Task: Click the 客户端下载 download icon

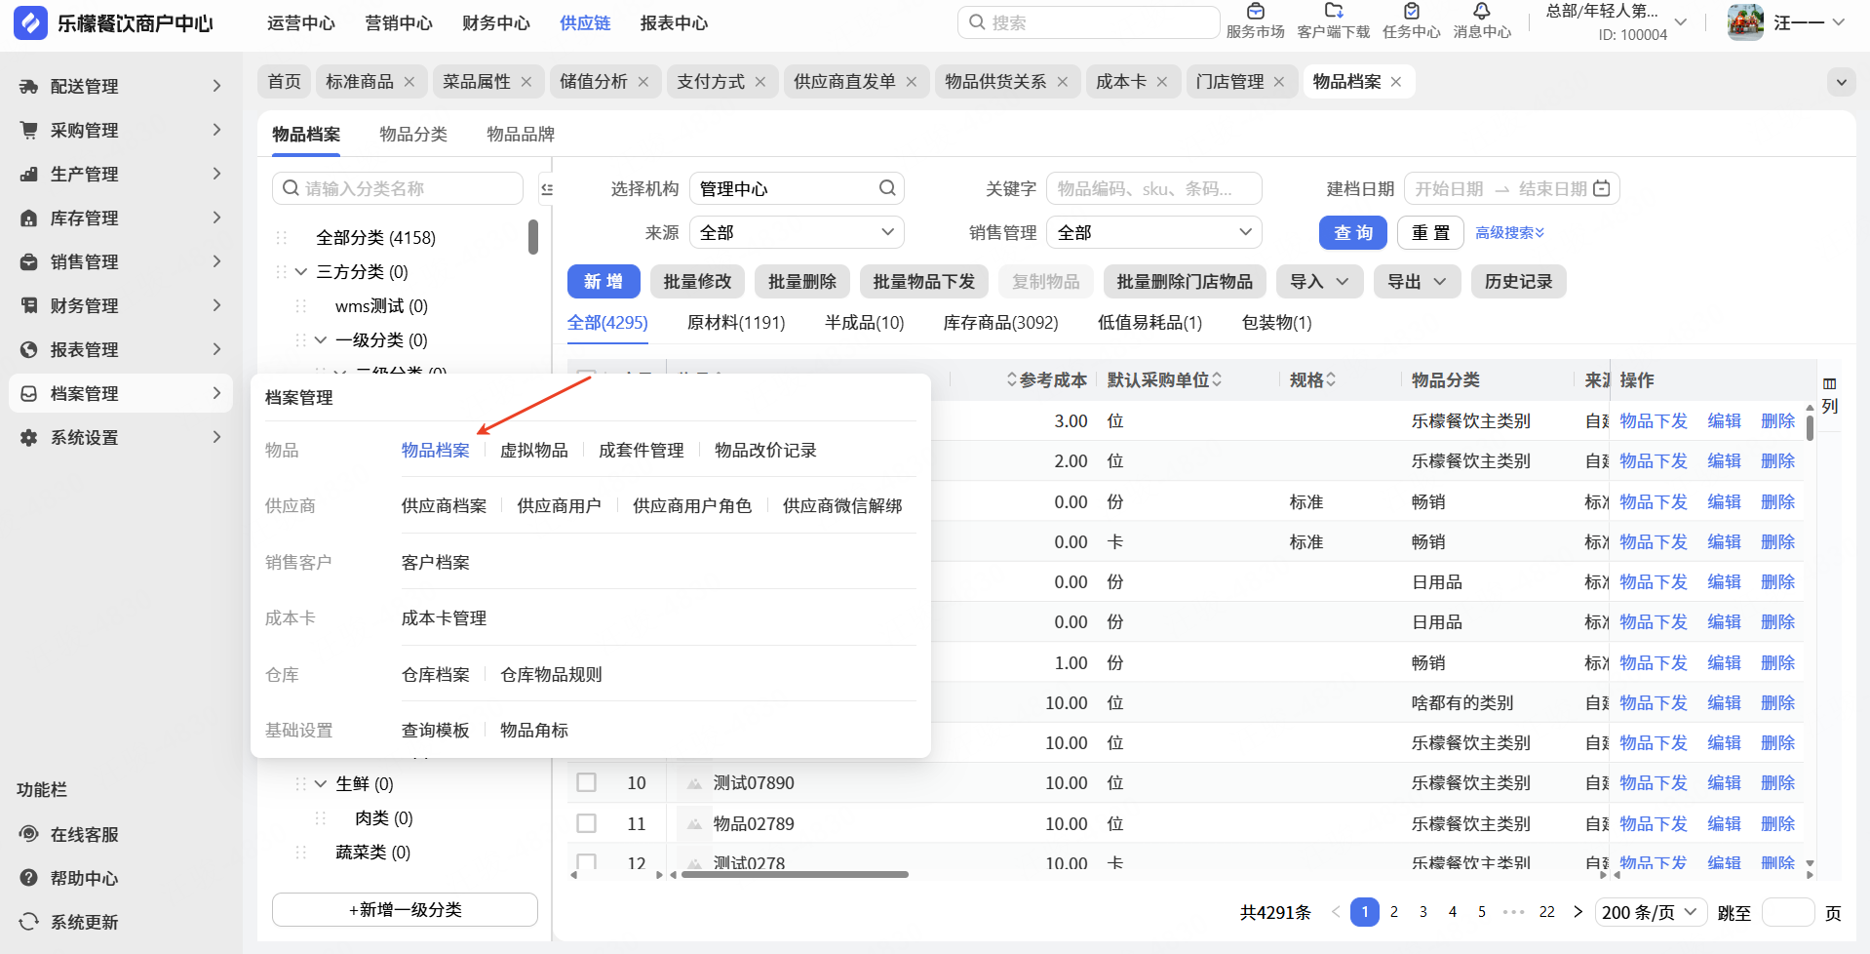Action: (1333, 12)
